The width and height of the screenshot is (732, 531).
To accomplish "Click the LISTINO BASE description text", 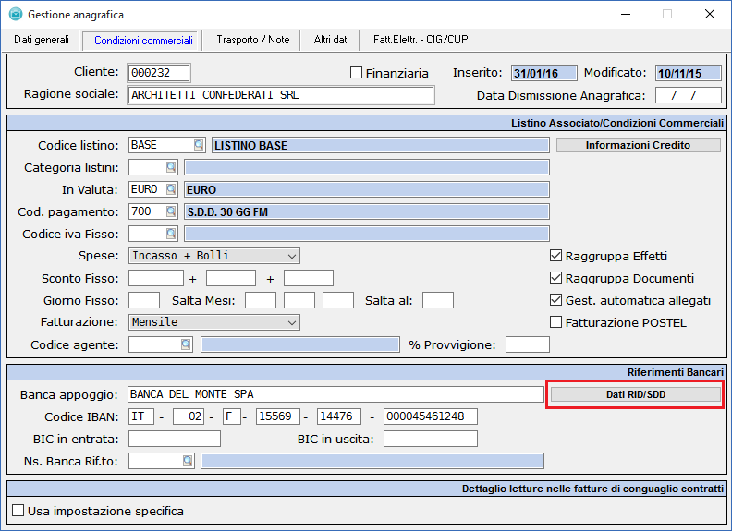I will pyautogui.click(x=250, y=146).
